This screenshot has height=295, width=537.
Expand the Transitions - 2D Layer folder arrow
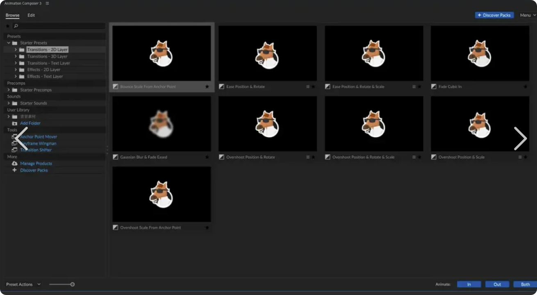tap(16, 50)
